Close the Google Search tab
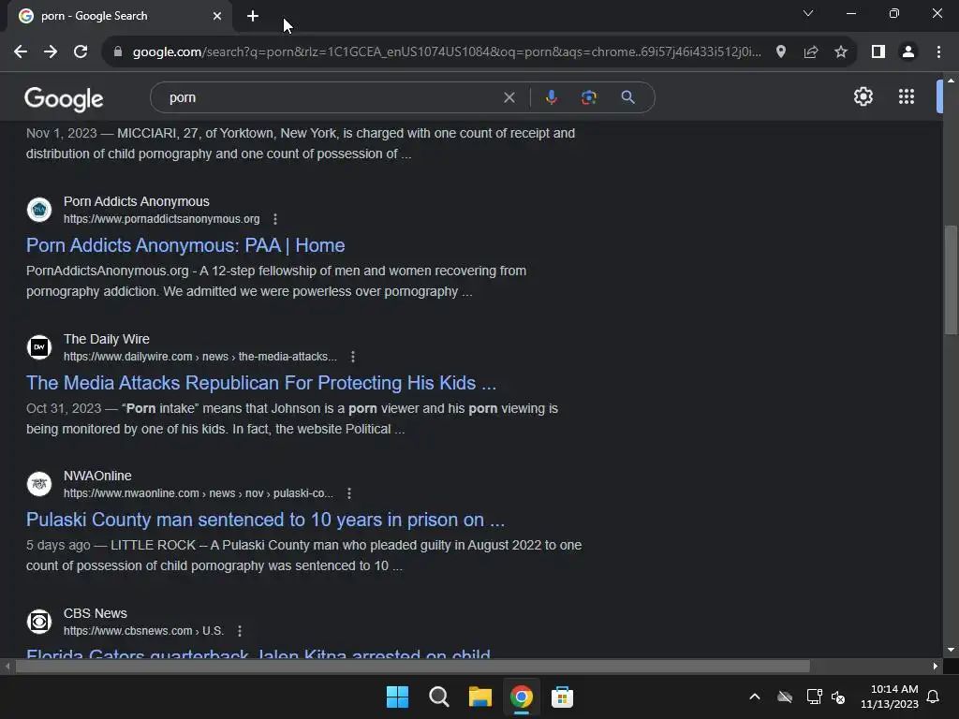 pyautogui.click(x=217, y=16)
